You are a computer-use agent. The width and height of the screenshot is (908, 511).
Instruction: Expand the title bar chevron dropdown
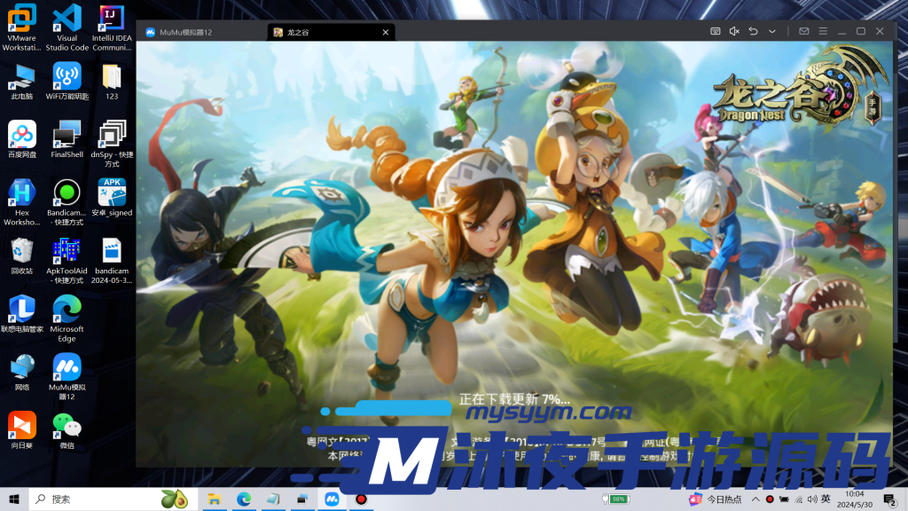click(772, 31)
